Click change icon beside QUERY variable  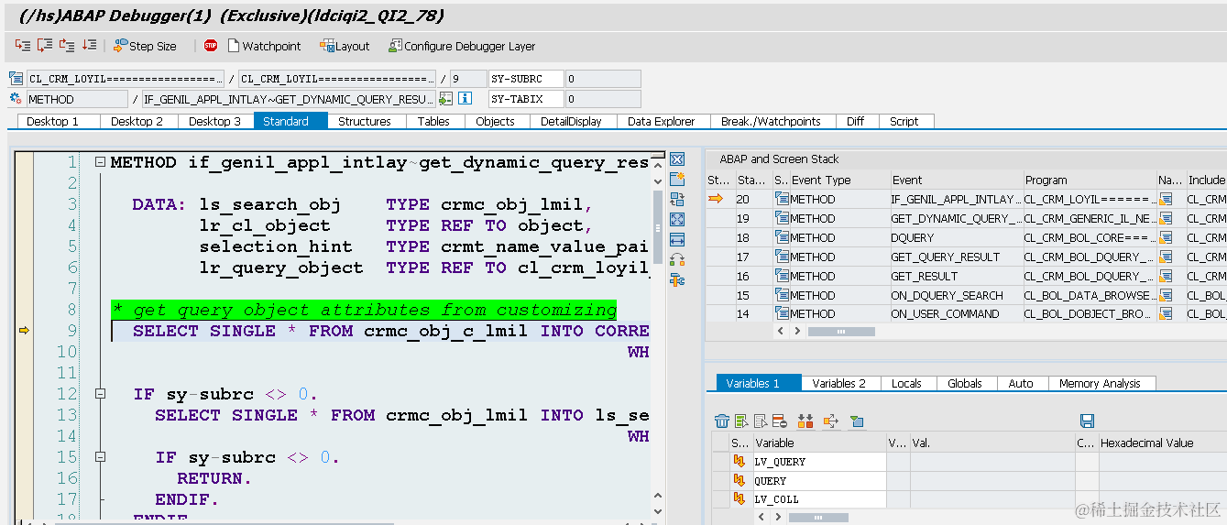pyautogui.click(x=739, y=480)
